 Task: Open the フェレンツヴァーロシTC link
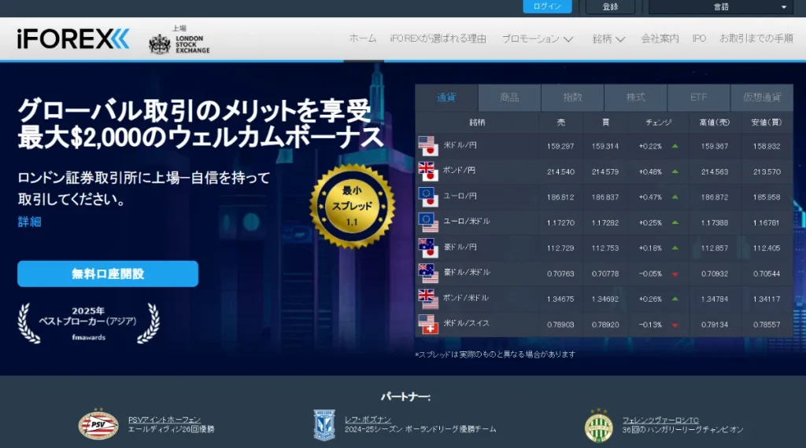click(660, 420)
